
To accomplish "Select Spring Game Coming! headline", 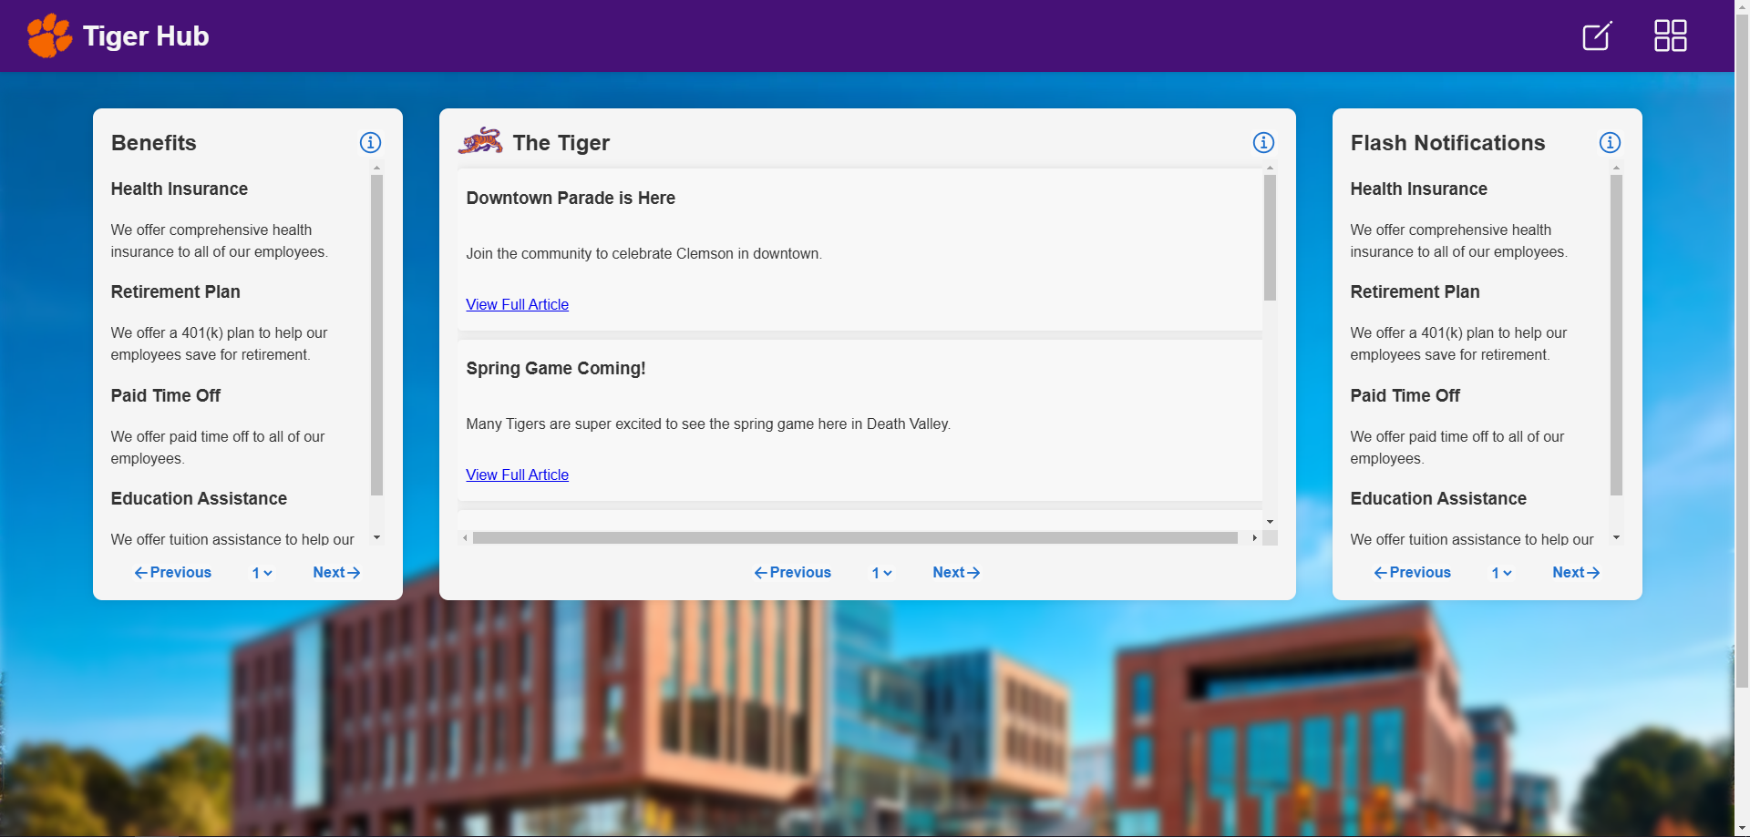I will [556, 369].
